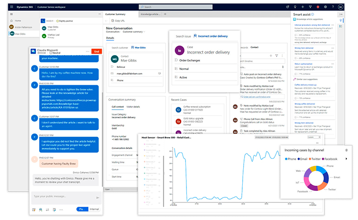Open the 'Return authorization' article link
This screenshot has height=220, width=358.
click(304, 64)
